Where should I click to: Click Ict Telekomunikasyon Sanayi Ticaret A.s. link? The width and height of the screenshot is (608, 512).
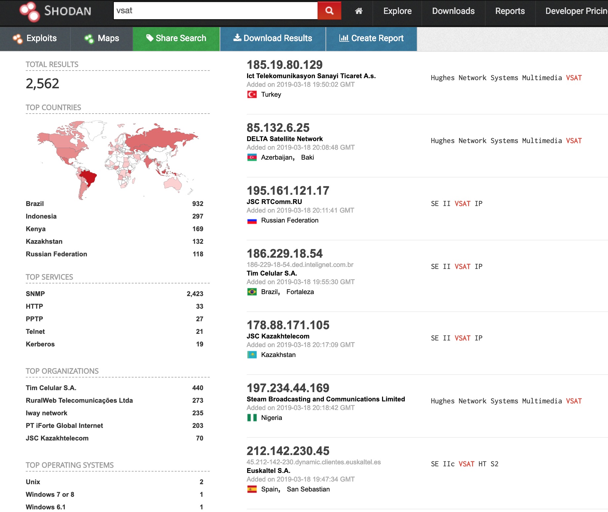point(311,76)
